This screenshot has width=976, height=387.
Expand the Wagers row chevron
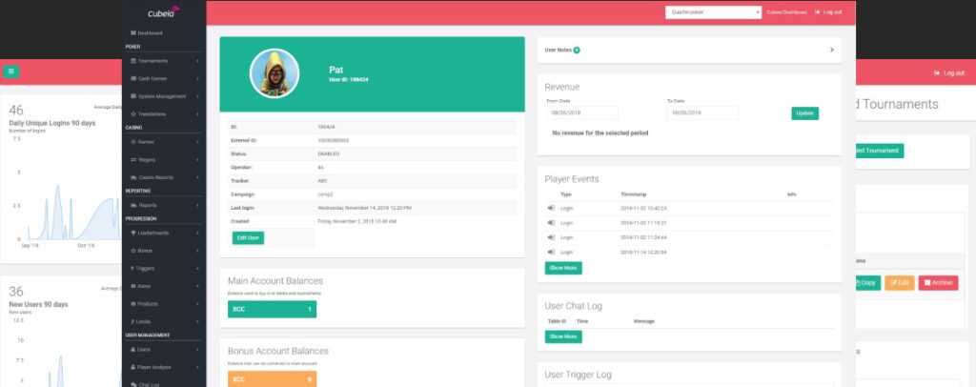click(x=198, y=160)
